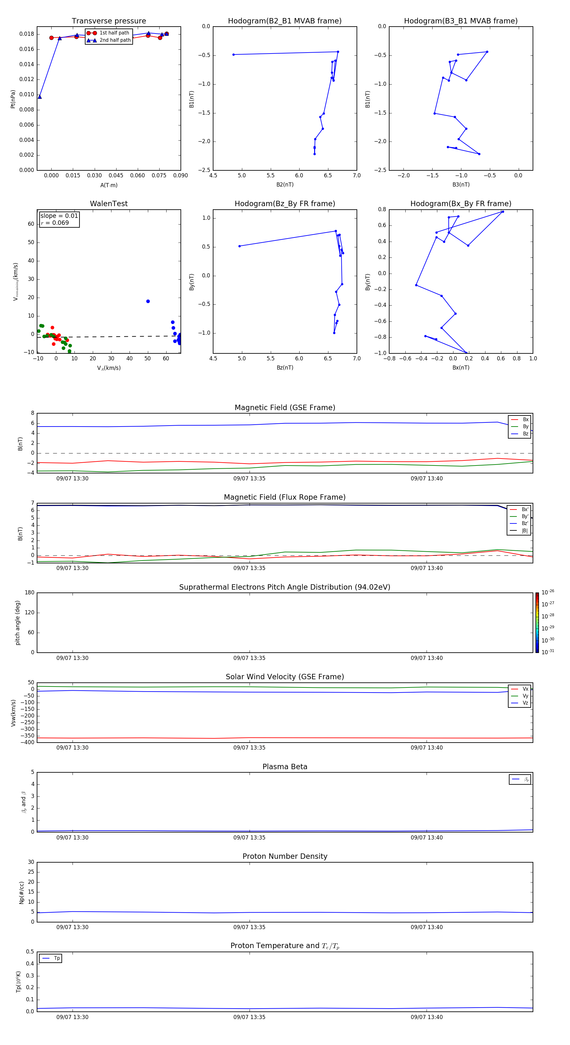Click the 'Hodogram(B3_B1 MVAB frame)' title

461,21
